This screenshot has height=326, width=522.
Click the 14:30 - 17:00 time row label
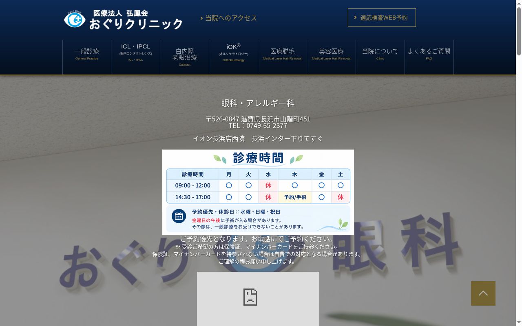tap(193, 197)
